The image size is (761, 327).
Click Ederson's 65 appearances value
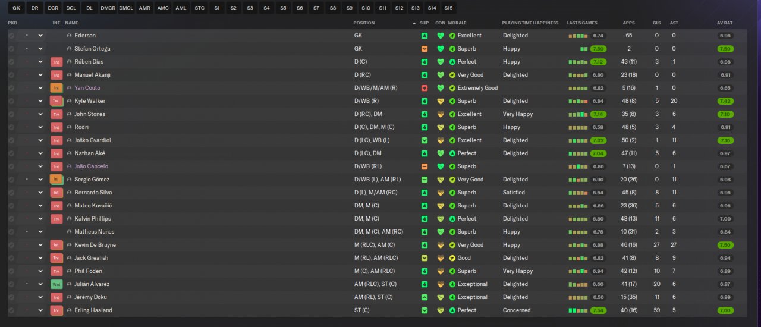coord(628,36)
